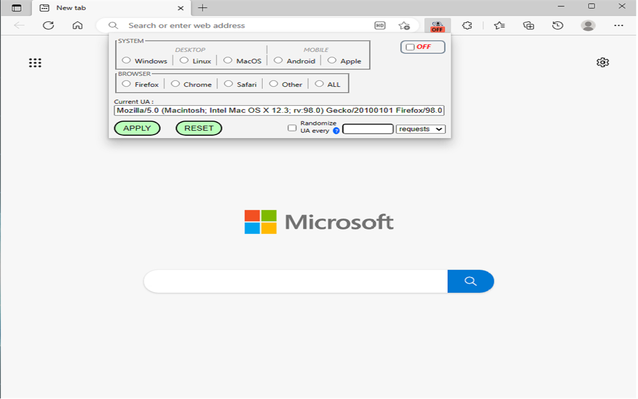This screenshot has width=638, height=399.
Task: Click the HD icon in the address bar
Action: (x=380, y=25)
